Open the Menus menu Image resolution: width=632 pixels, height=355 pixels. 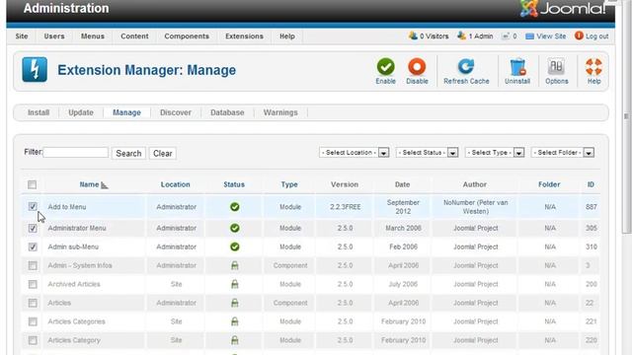(93, 36)
